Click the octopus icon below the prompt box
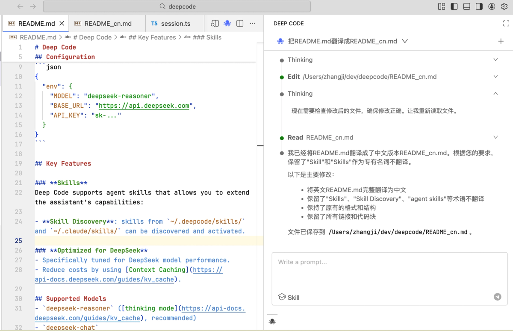513x331 pixels. point(272,322)
